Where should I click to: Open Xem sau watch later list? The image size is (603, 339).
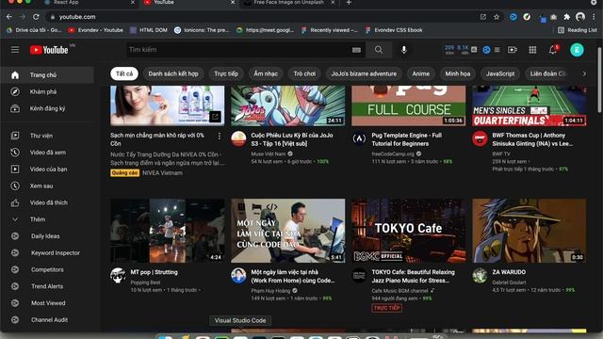pyautogui.click(x=47, y=186)
